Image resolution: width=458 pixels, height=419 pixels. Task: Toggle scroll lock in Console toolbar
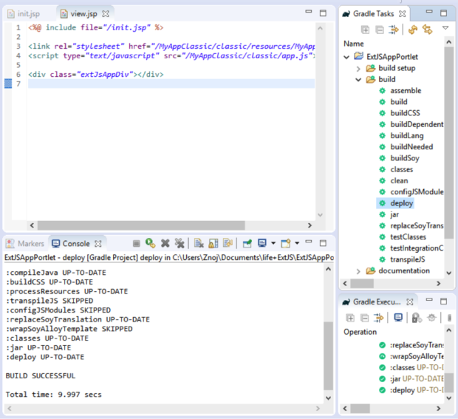(x=213, y=243)
